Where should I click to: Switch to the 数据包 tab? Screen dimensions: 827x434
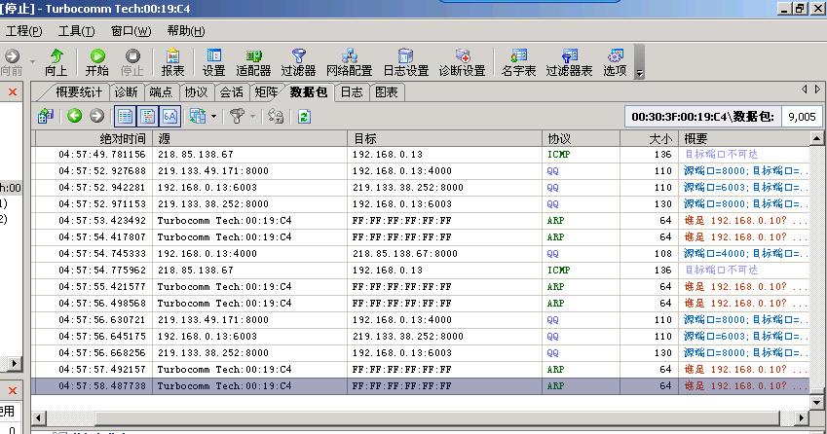309,92
